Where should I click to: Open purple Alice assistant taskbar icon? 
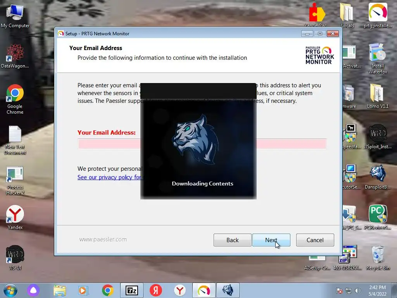click(33, 290)
